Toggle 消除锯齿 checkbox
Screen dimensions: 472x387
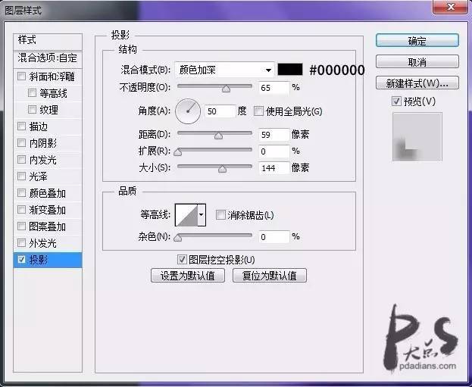click(x=220, y=215)
